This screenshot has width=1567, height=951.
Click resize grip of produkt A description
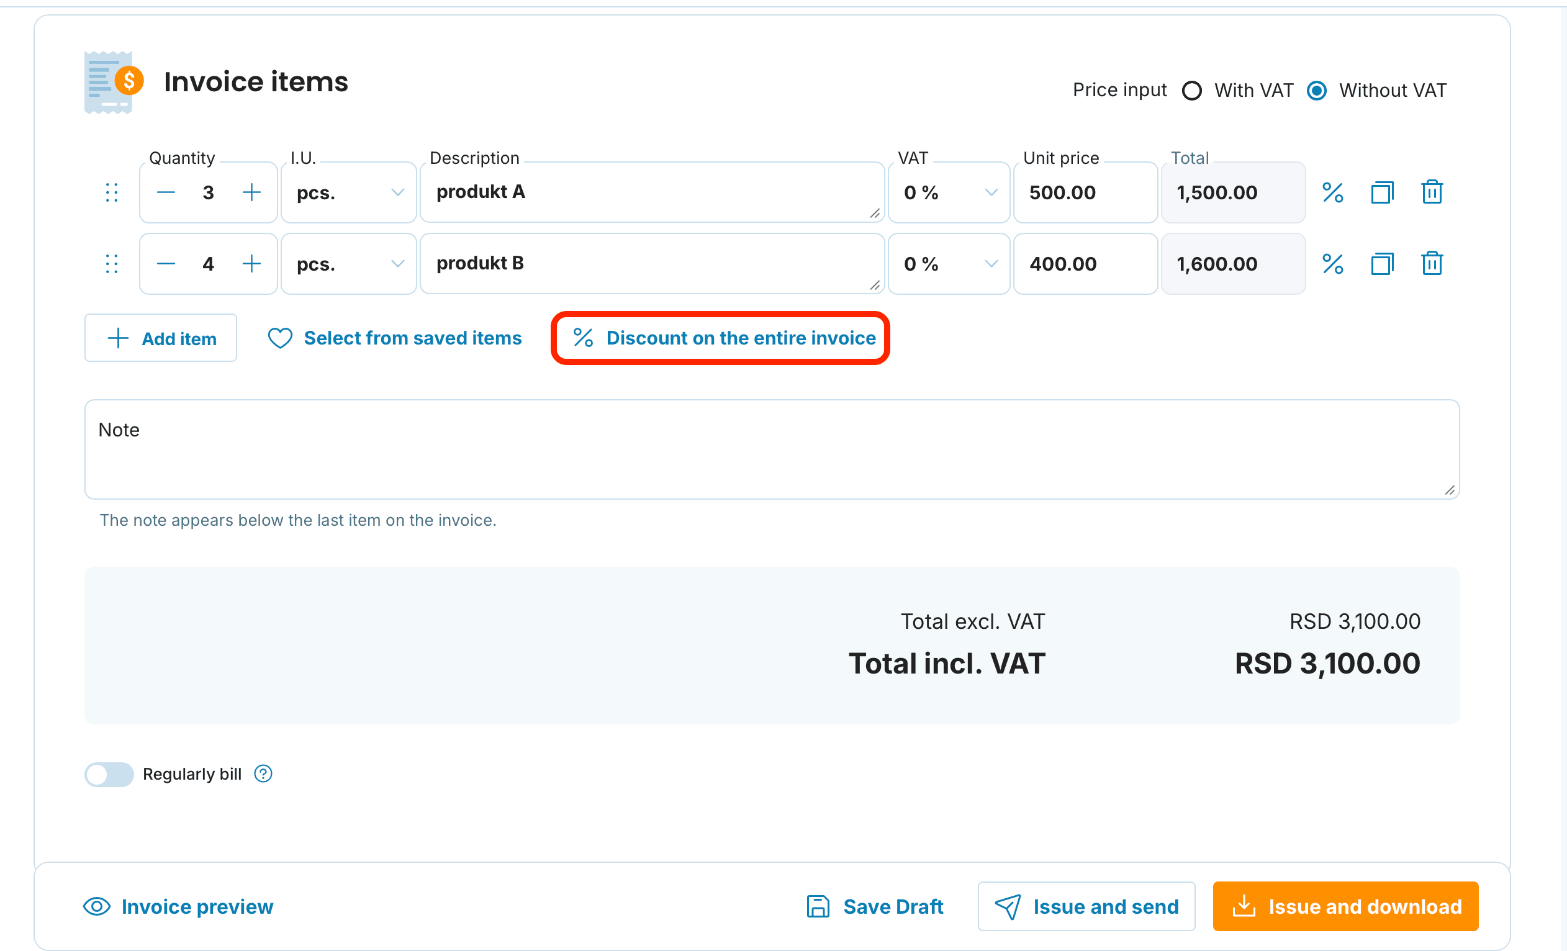pyautogui.click(x=875, y=214)
